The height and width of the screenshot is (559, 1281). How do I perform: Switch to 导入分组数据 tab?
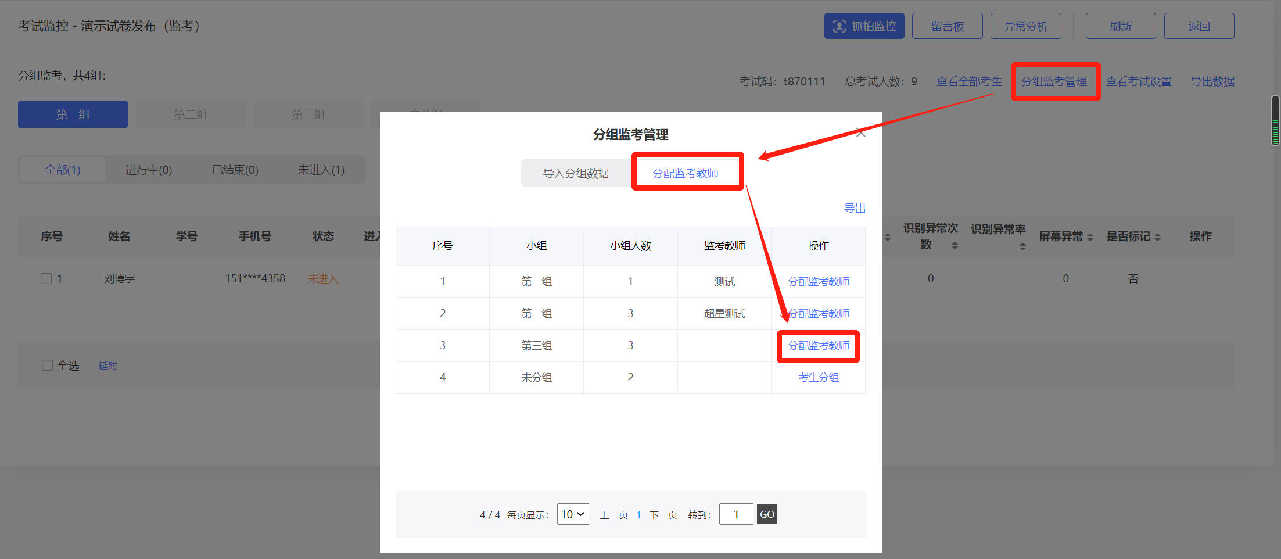pos(576,173)
